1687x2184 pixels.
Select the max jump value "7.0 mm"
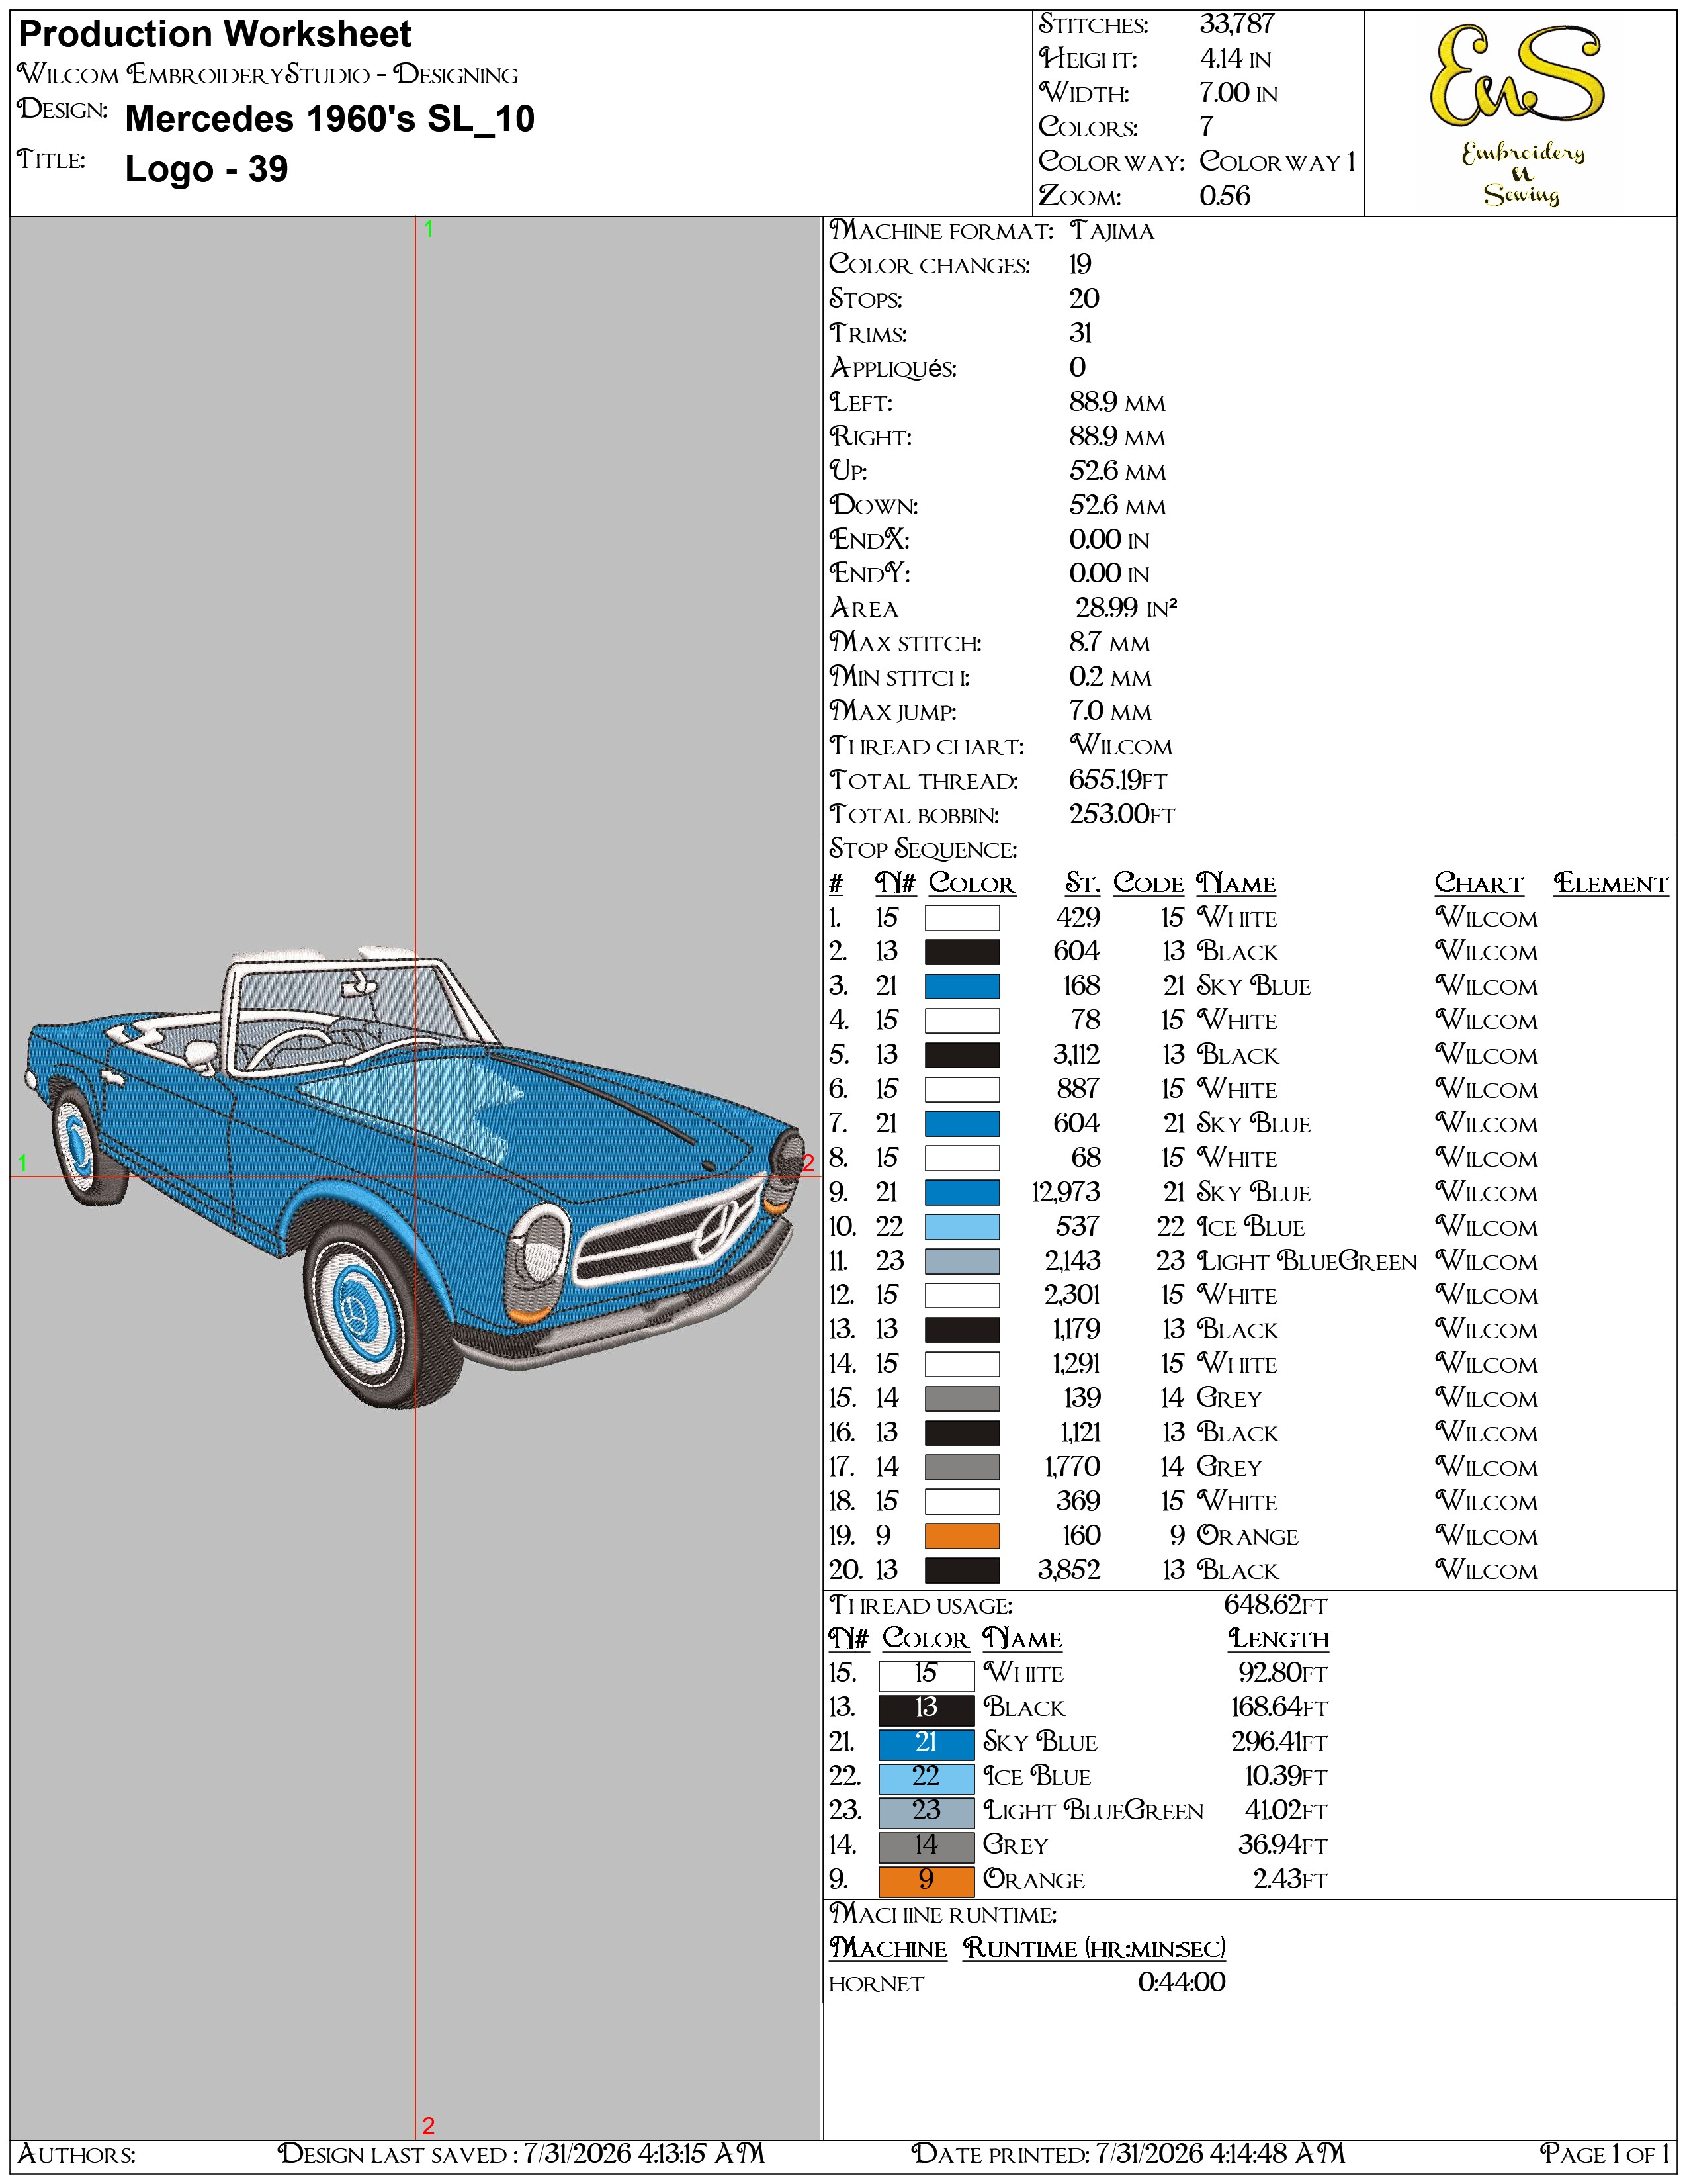click(1110, 711)
